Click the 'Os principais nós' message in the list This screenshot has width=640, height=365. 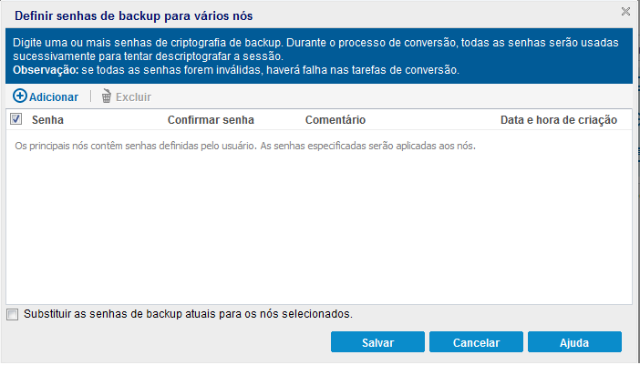(x=246, y=145)
